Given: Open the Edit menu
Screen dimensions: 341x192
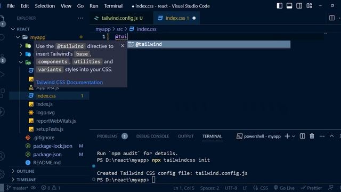Looking at the screenshot, I should [25, 6].
